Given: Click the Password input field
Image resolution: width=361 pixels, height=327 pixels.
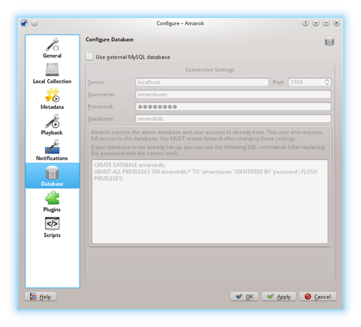Looking at the screenshot, I should pos(233,106).
